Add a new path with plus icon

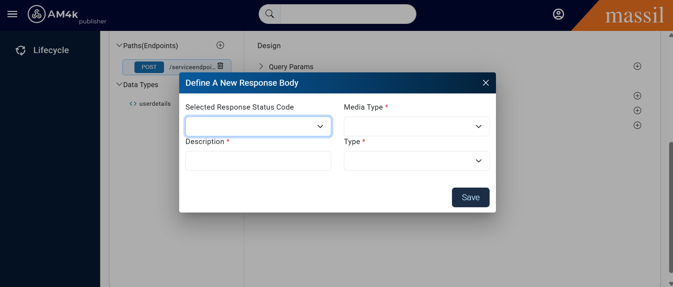220,45
